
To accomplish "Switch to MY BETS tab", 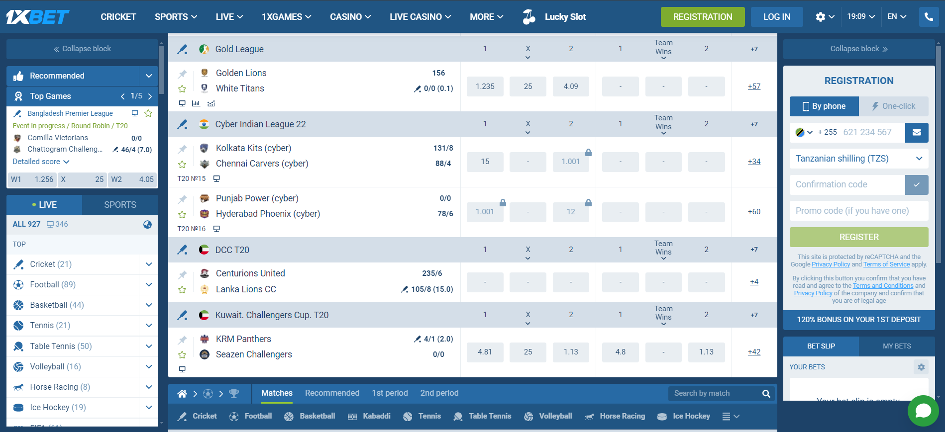I will point(897,346).
